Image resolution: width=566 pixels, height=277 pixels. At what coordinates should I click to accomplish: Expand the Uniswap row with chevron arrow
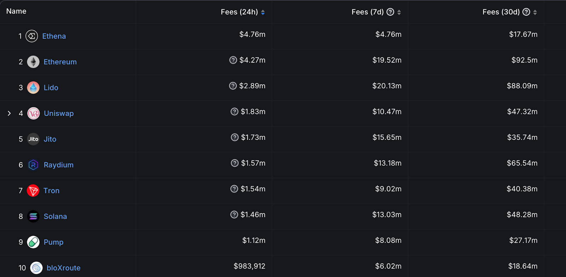[x=9, y=113]
